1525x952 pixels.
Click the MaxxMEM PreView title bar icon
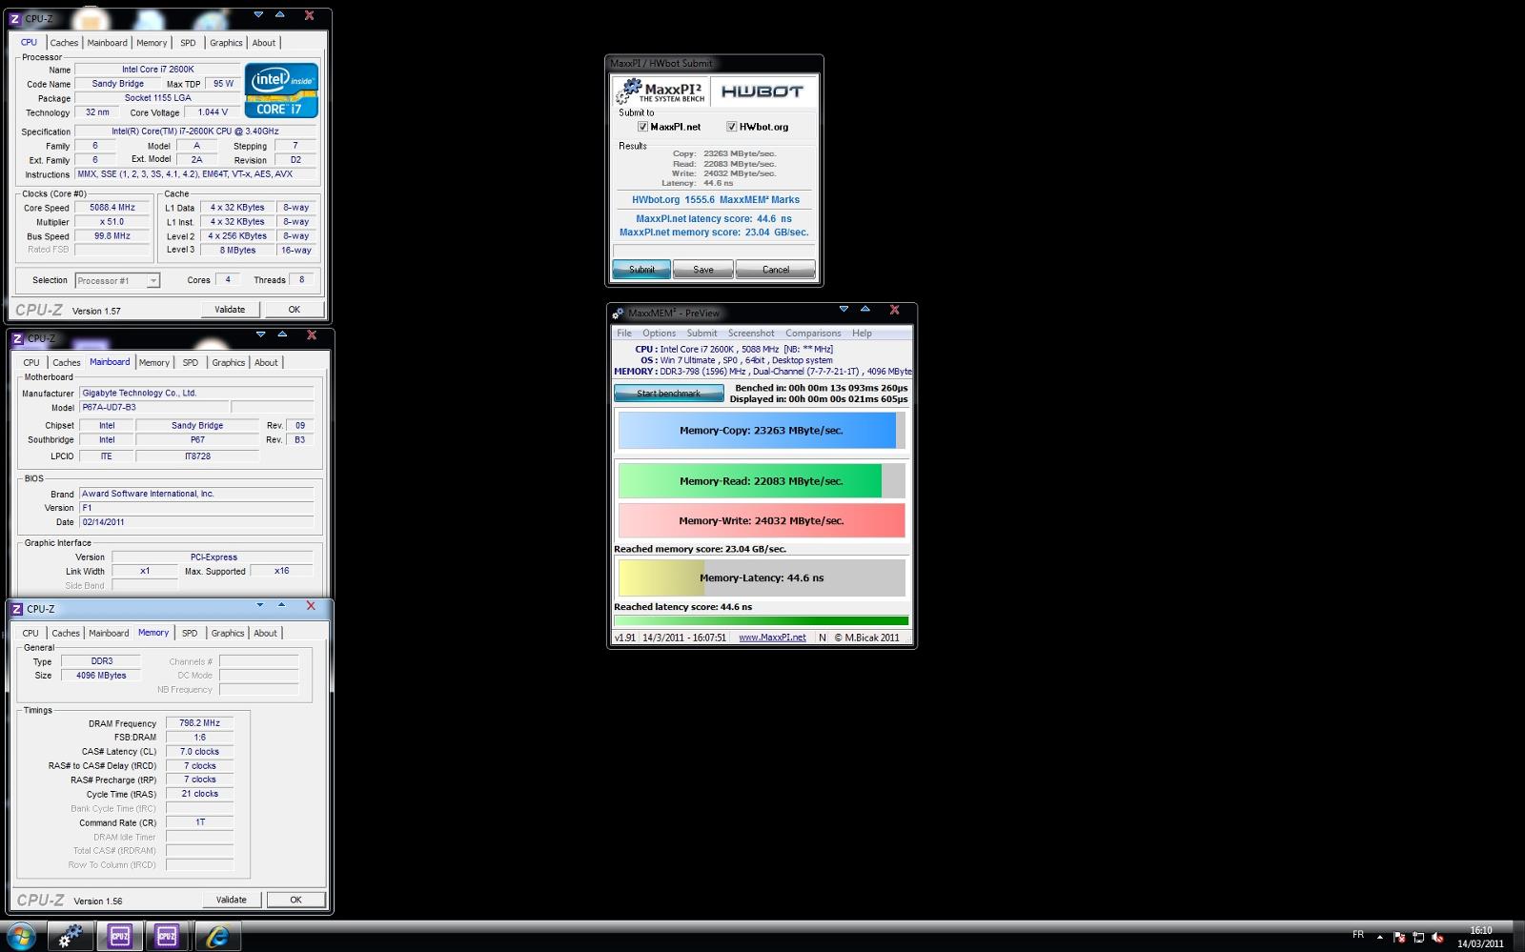click(618, 313)
